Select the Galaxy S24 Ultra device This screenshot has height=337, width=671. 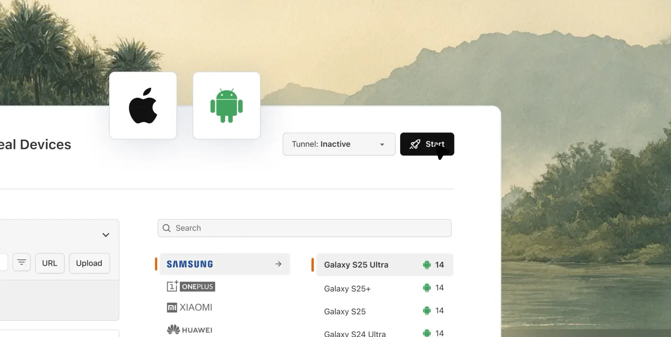[x=385, y=332]
